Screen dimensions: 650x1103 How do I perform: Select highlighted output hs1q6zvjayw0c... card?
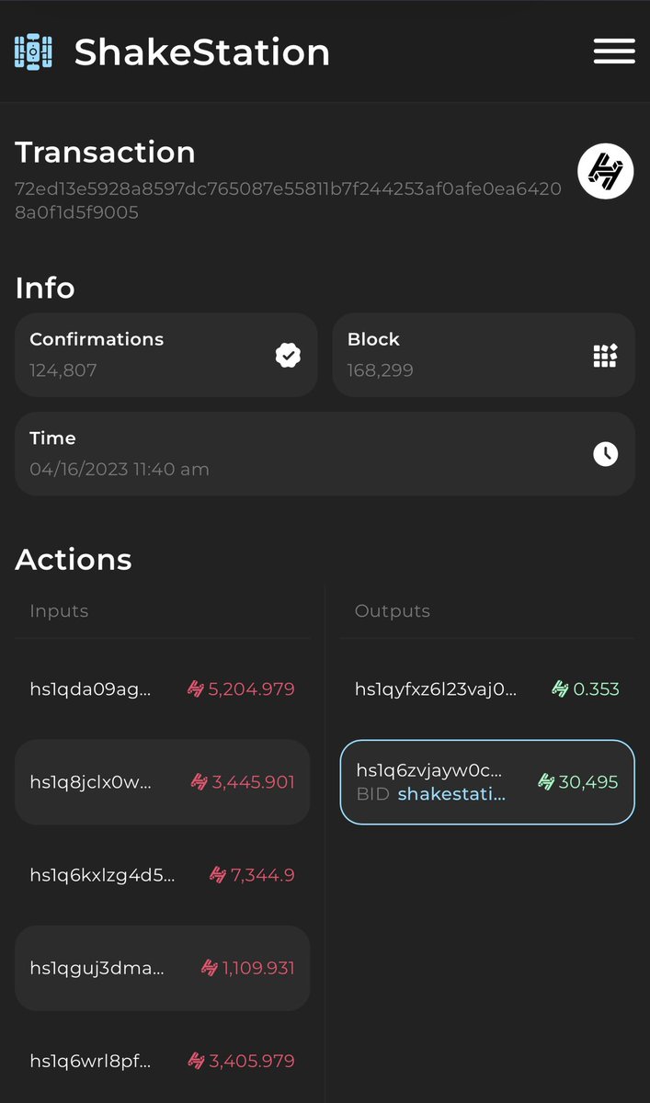coord(487,782)
